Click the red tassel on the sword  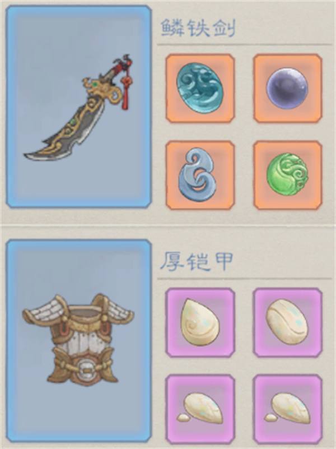tap(126, 91)
